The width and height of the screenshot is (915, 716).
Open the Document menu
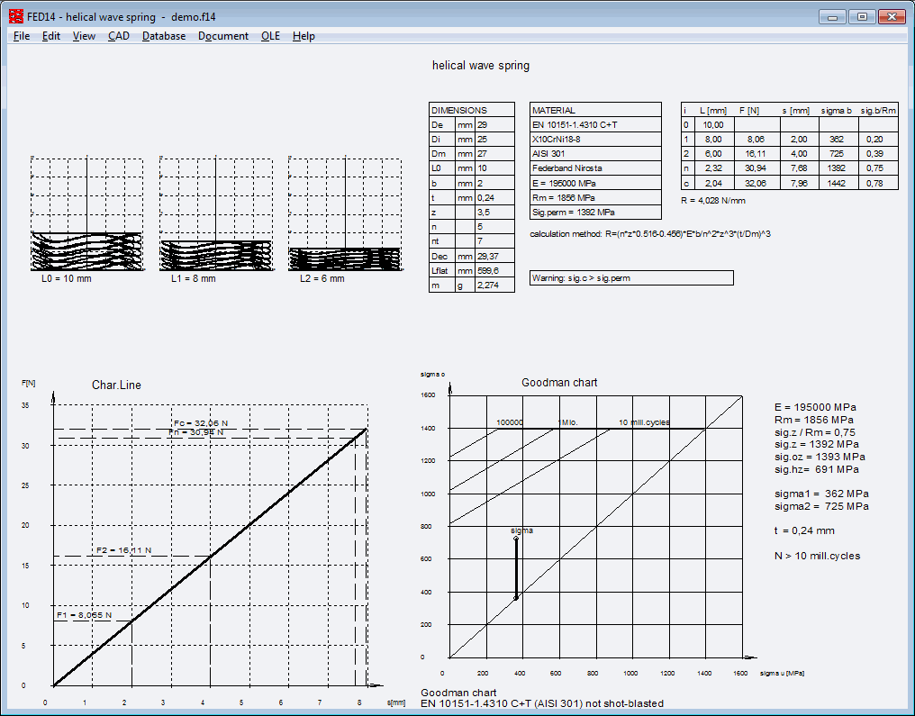[x=223, y=36]
